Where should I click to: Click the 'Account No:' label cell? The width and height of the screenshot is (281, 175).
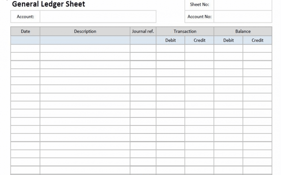199,16
